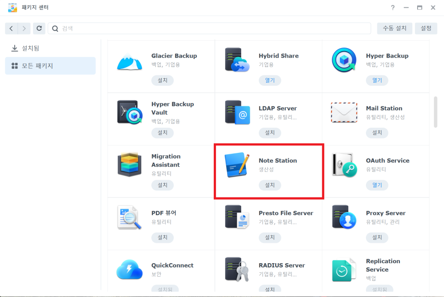Click the QuickConnect title
The width and height of the screenshot is (444, 297).
(173, 265)
